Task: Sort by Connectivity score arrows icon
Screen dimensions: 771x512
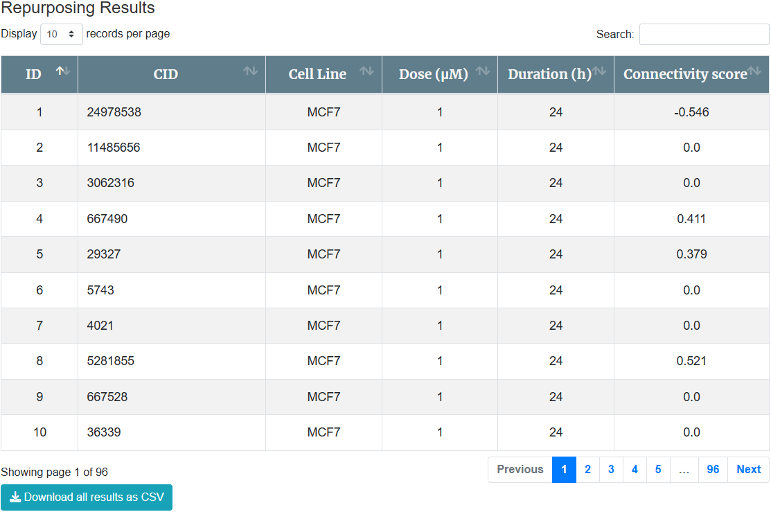Action: (754, 71)
